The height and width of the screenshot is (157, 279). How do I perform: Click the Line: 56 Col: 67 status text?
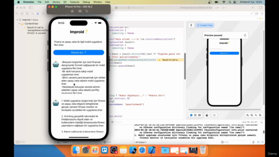point(250,122)
